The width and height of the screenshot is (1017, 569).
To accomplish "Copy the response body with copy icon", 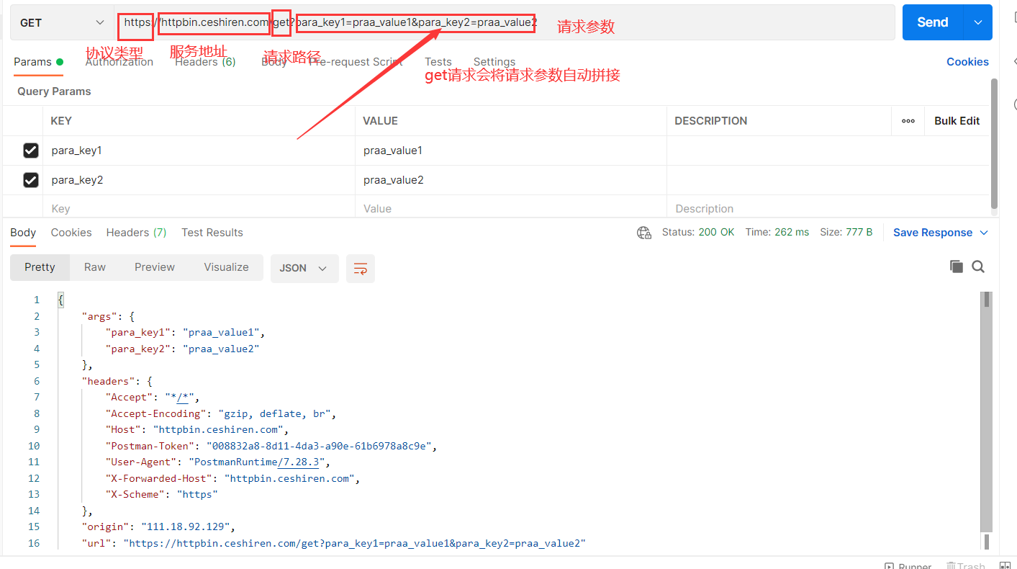I will tap(957, 266).
